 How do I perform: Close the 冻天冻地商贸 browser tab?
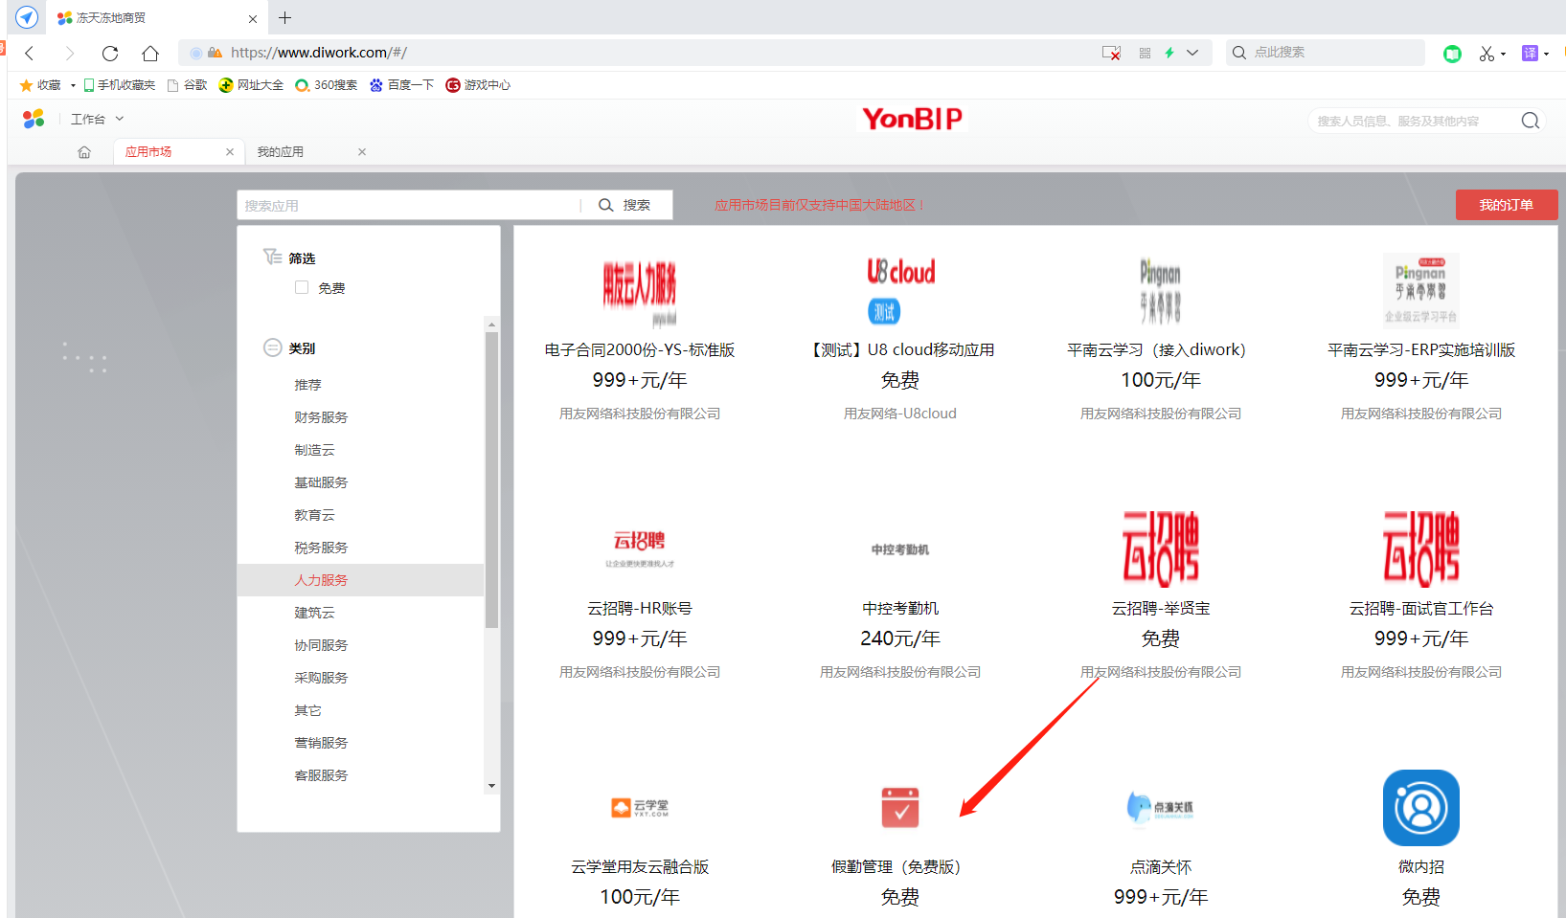pyautogui.click(x=253, y=18)
